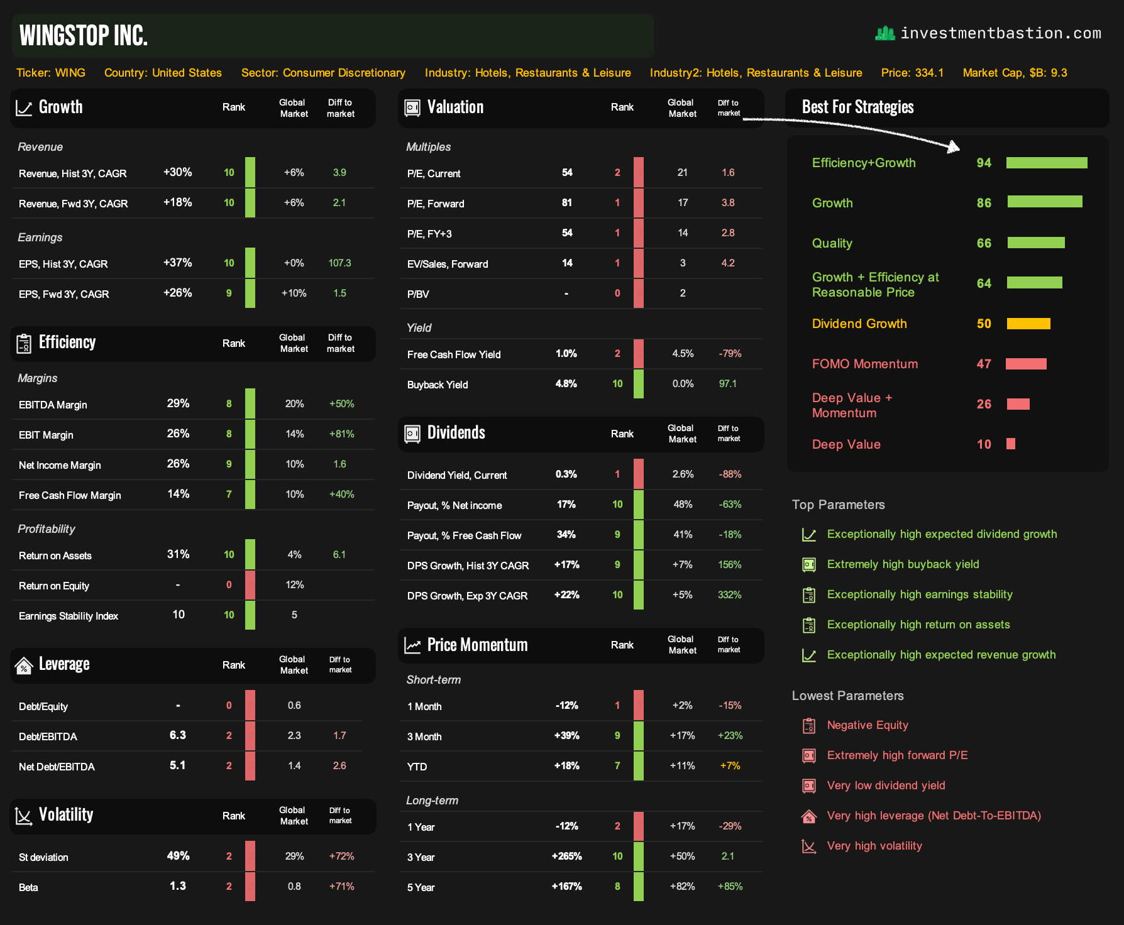The width and height of the screenshot is (1124, 925).
Task: Click the Earnings Stability Index row label
Action: pyautogui.click(x=69, y=616)
